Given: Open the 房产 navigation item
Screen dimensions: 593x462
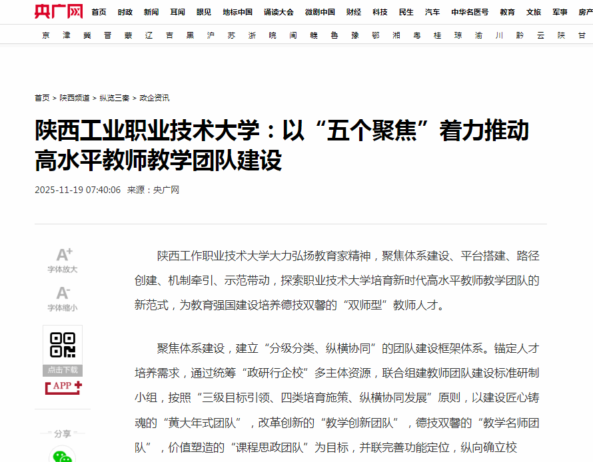Looking at the screenshot, I should (x=584, y=12).
